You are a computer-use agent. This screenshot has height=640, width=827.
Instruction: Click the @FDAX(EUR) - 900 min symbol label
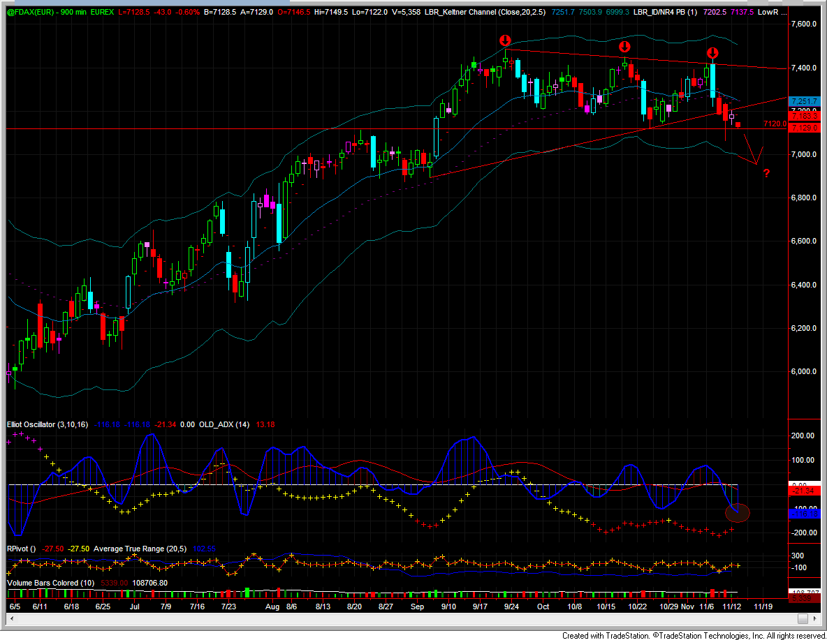(x=46, y=12)
